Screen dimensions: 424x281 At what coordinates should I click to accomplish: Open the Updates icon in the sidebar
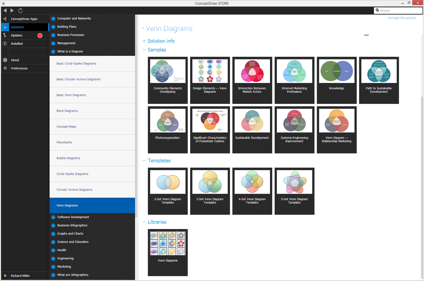coord(5,35)
